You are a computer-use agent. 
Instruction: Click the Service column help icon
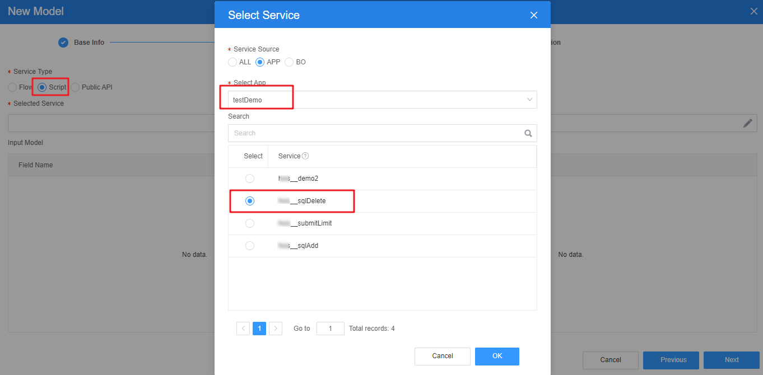[x=305, y=156]
